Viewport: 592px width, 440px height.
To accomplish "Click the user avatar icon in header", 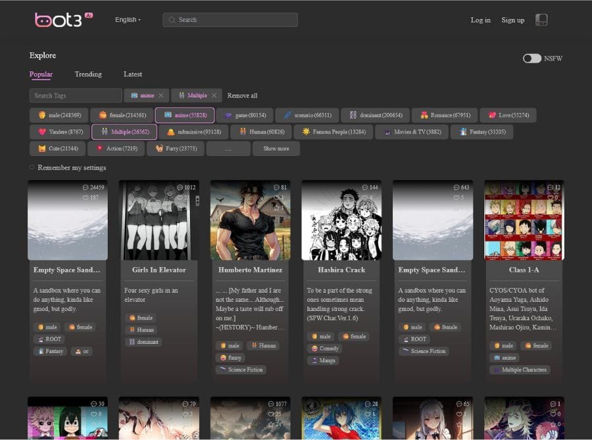I will coord(541,20).
